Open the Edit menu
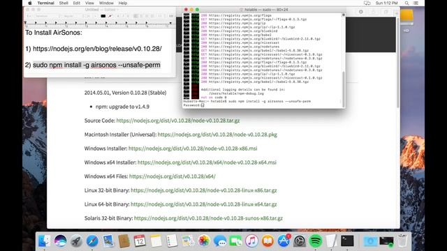Image resolution: width=447 pixels, height=251 pixels. [76, 3]
